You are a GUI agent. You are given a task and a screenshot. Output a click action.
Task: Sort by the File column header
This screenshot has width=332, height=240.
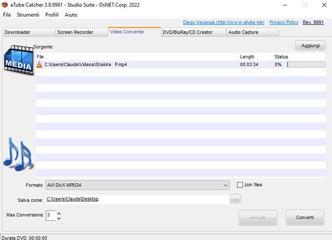pyautogui.click(x=137, y=56)
